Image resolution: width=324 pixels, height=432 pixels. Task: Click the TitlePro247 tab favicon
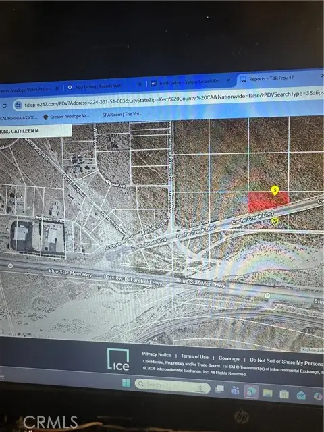(x=243, y=80)
